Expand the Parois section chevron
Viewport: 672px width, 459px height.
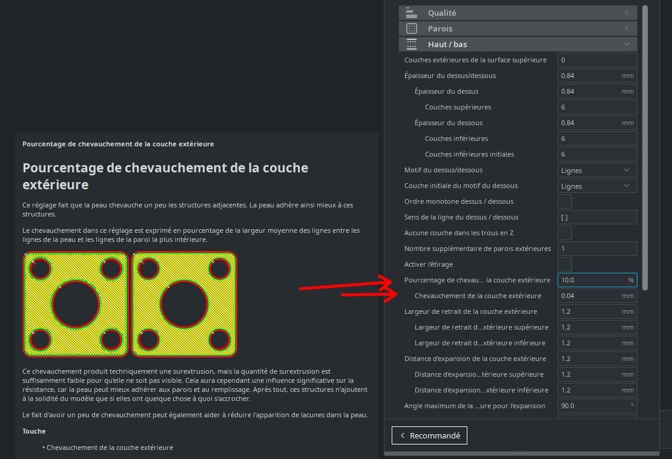[x=627, y=28]
